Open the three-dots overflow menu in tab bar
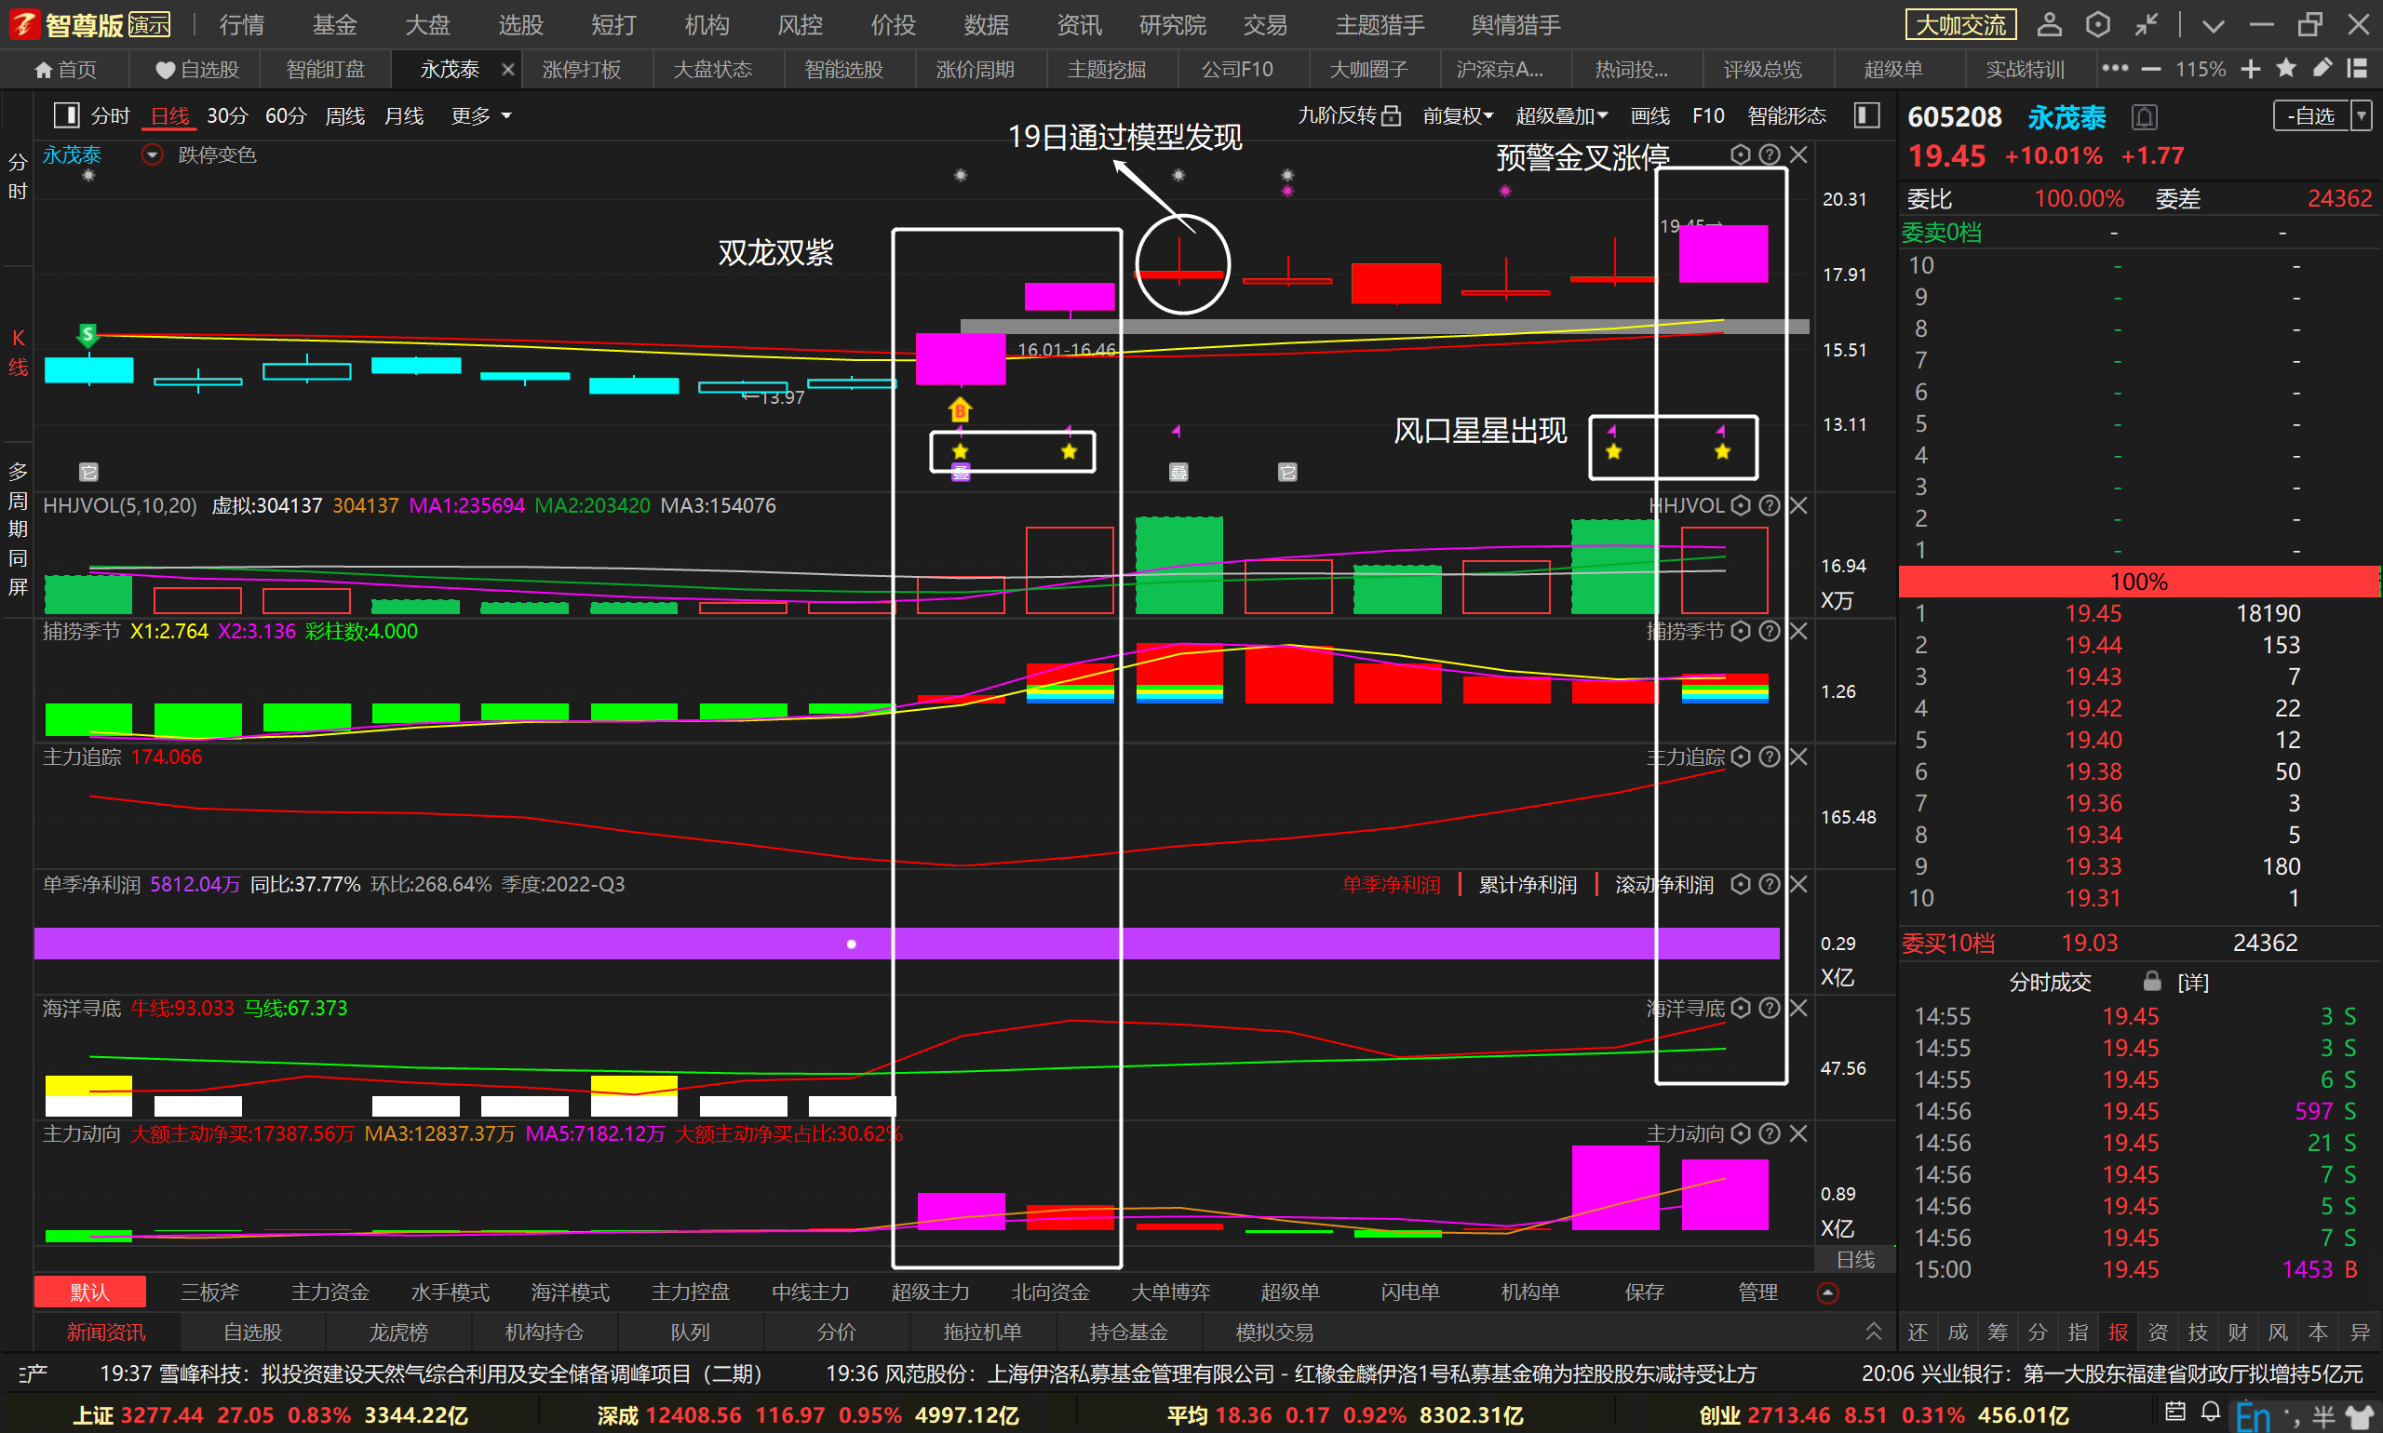The width and height of the screenshot is (2383, 1433). click(2116, 69)
